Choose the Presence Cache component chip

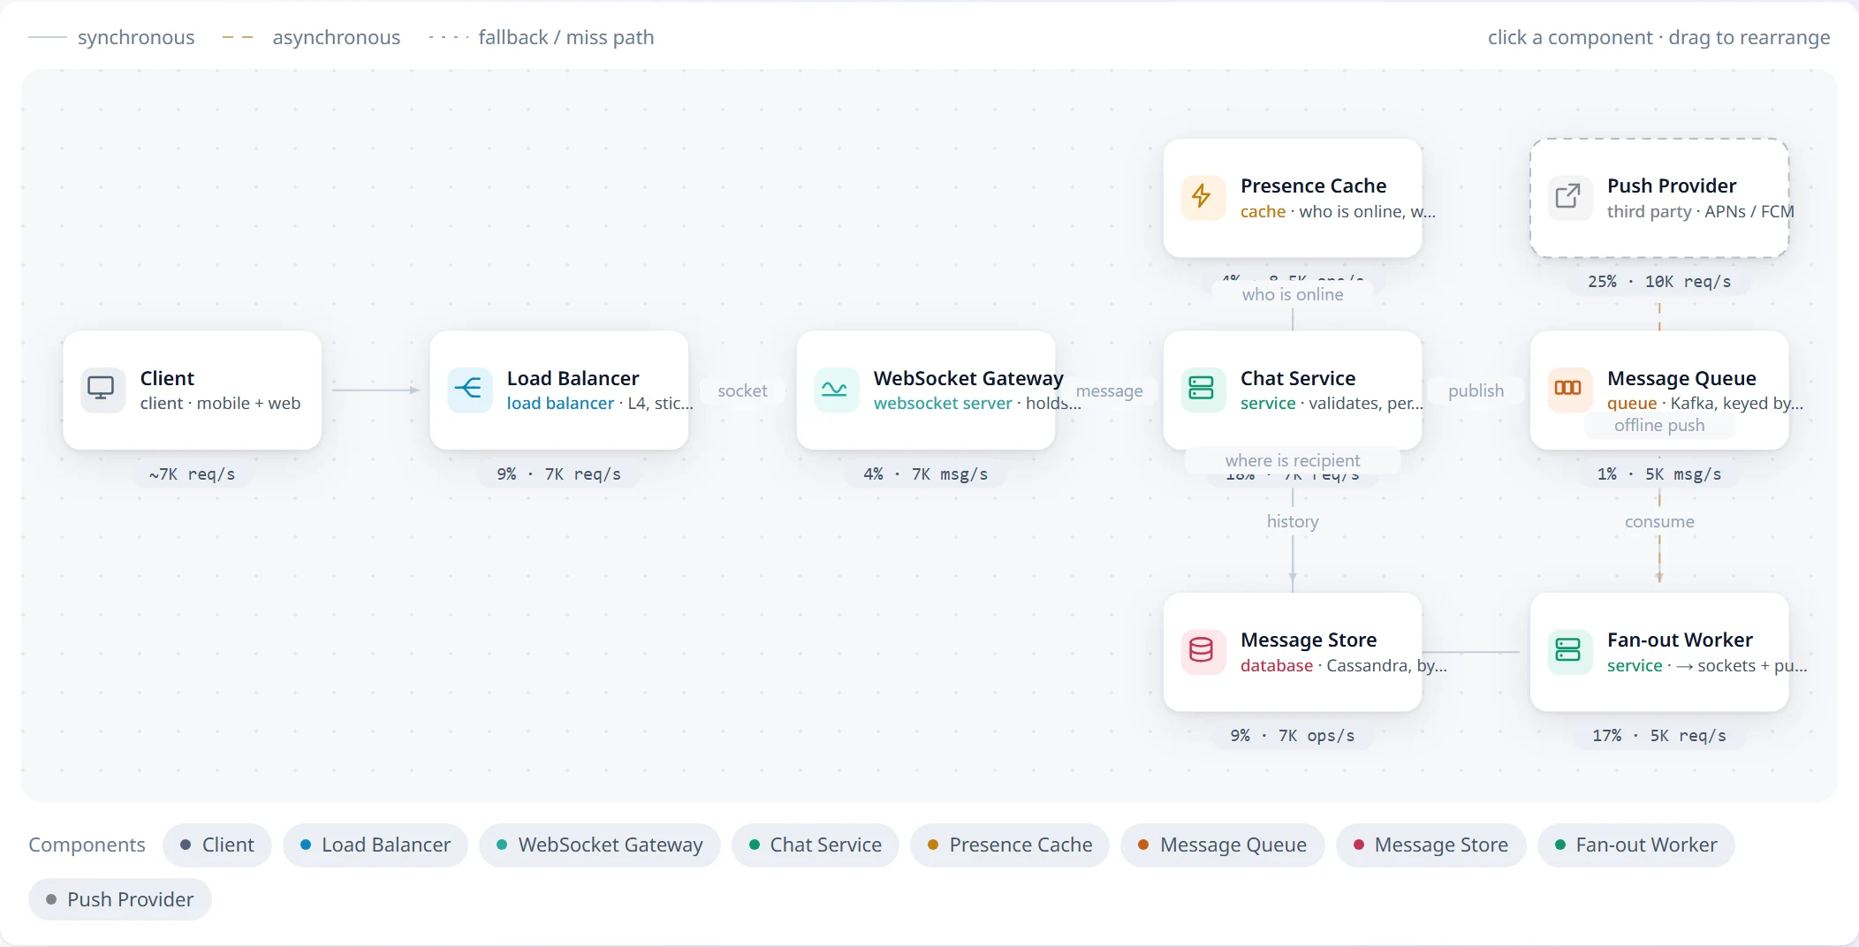pyautogui.click(x=1010, y=845)
